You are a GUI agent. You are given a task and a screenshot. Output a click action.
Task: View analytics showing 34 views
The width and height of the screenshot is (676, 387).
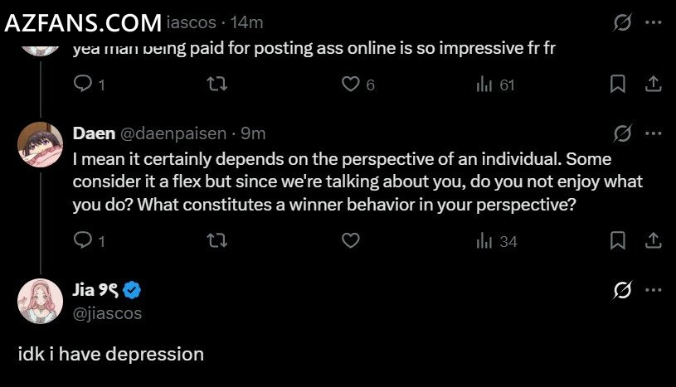(496, 241)
